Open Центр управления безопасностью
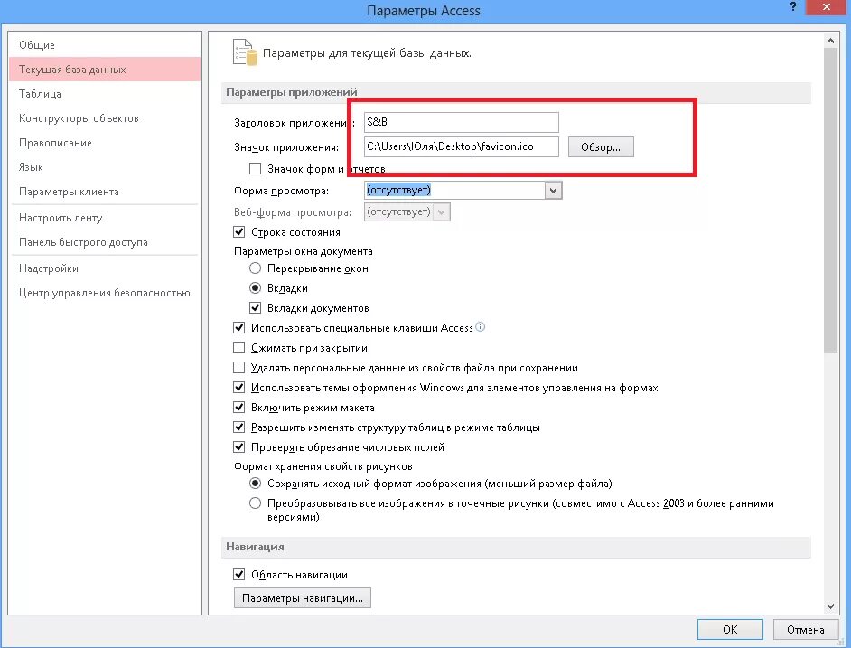Image resolution: width=851 pixels, height=648 pixels. click(x=105, y=293)
